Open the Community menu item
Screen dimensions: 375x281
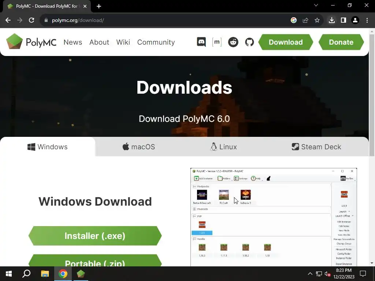156,42
